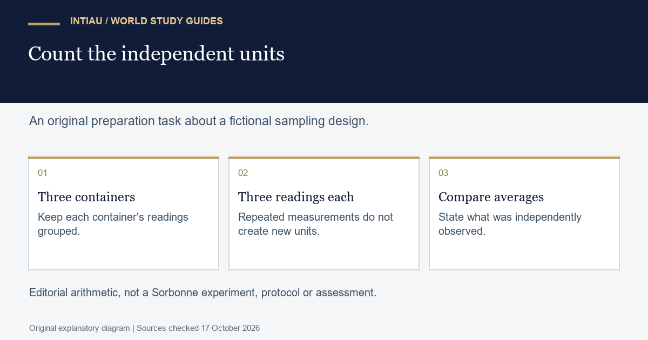Click the headline 'Count the independent units'

[156, 54]
